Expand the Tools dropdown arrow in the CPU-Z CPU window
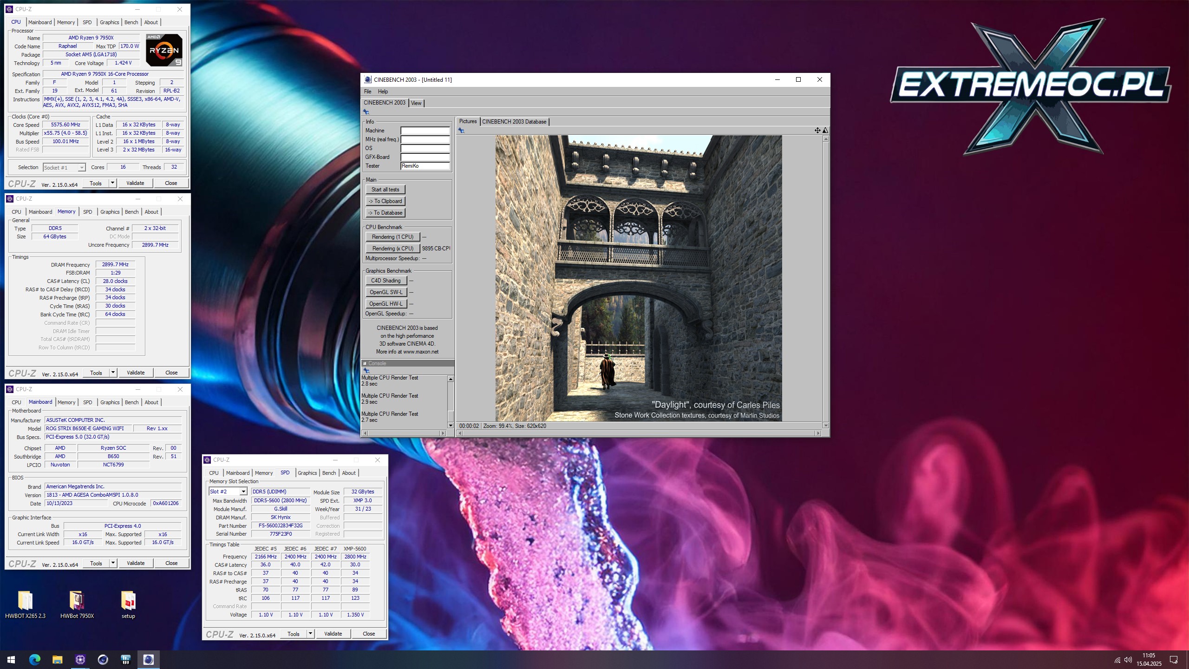Image resolution: width=1189 pixels, height=669 pixels. pos(112,183)
